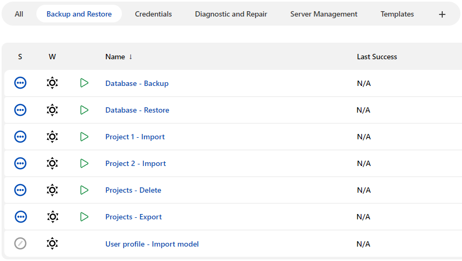Click the weather icon for Projects - Delete
The height and width of the screenshot is (261, 462).
52,190
